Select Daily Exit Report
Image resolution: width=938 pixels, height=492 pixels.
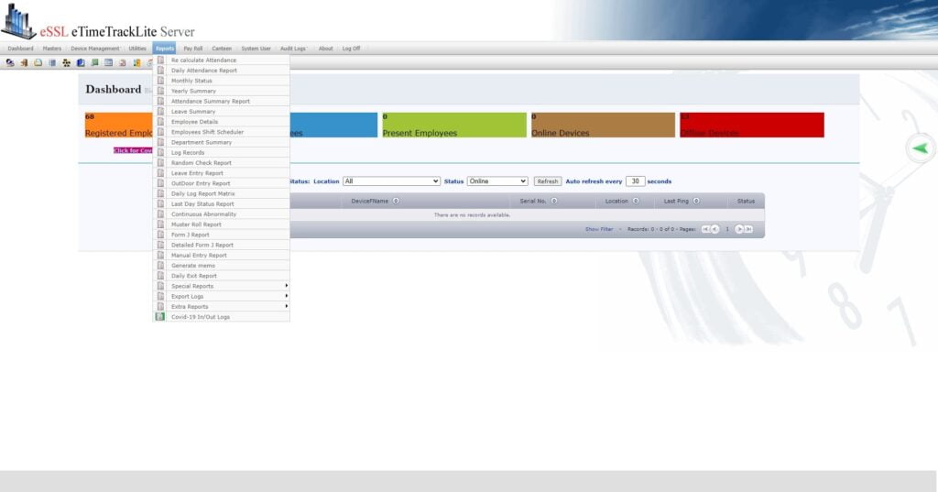tap(222, 276)
